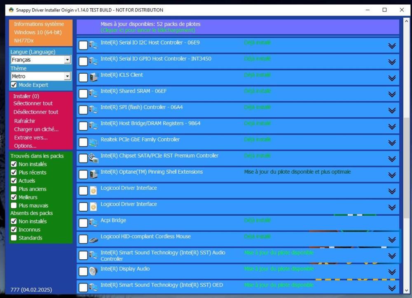Click the Intel SPI (flash) Controller device icon

pyautogui.click(x=93, y=110)
